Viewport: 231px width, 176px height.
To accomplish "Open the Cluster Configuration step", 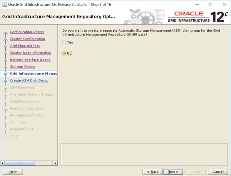I will [x=27, y=39].
